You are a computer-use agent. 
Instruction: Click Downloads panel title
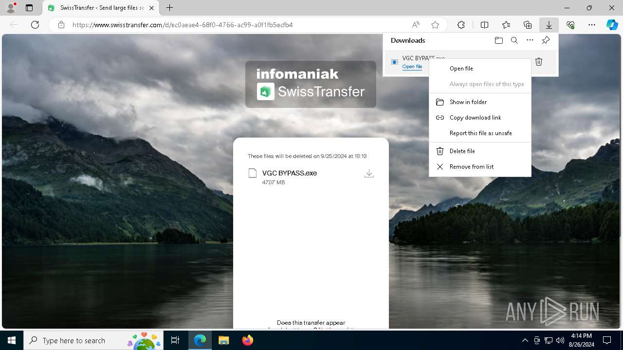[408, 40]
